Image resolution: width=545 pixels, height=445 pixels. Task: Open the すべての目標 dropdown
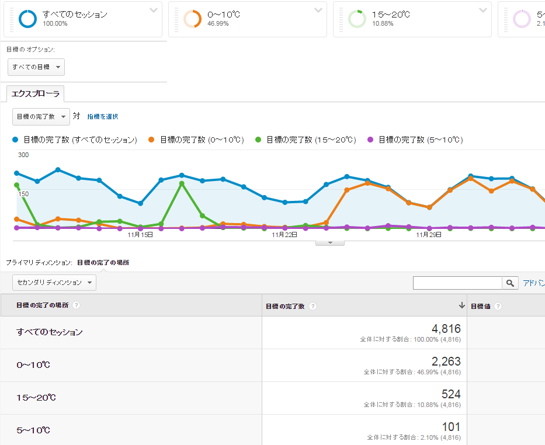click(x=36, y=67)
